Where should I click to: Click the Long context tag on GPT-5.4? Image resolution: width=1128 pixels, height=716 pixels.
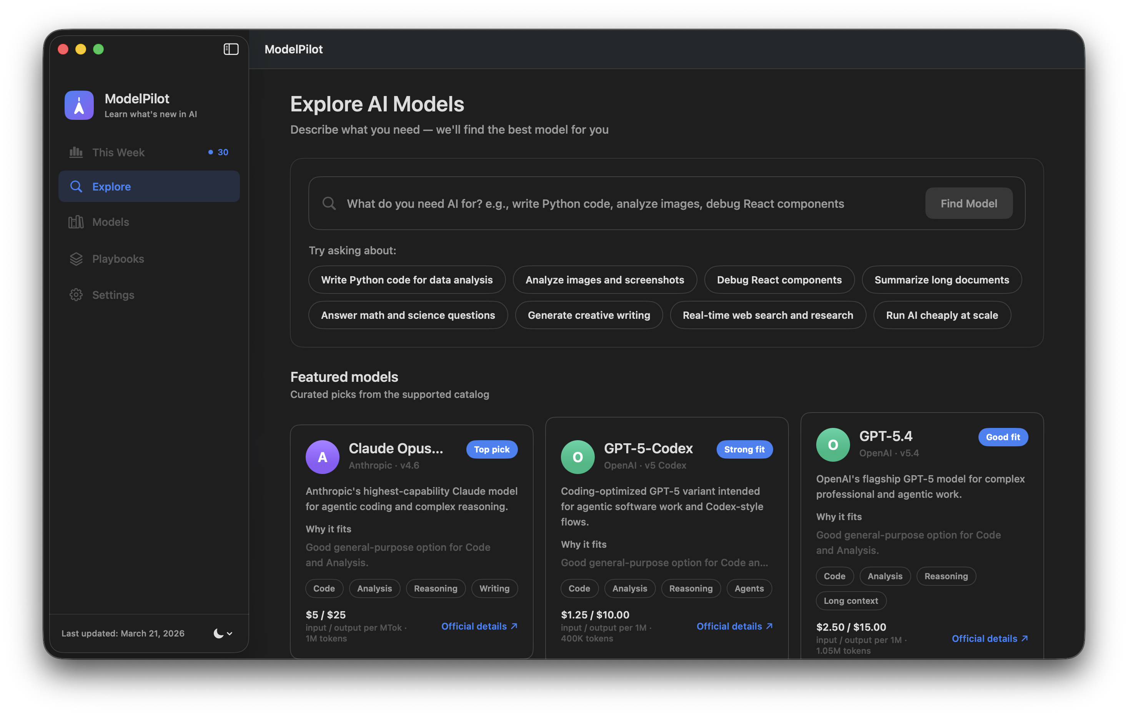point(850,601)
